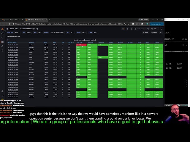190x142 pixels.
Task: Click the Ask Gemini button
Action: [x=144, y=20]
